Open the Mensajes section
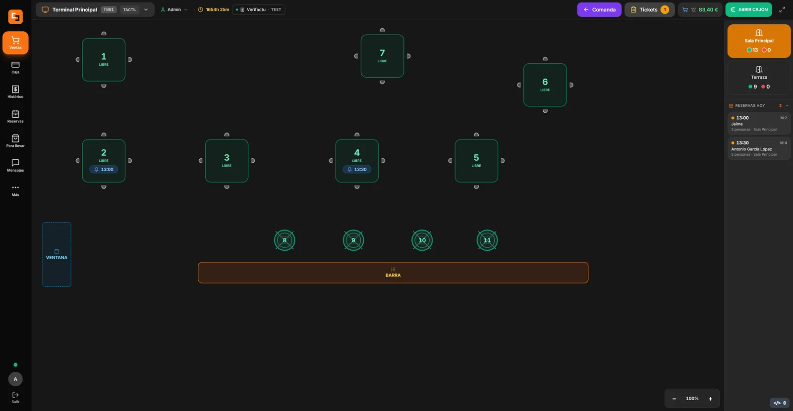 click(15, 166)
